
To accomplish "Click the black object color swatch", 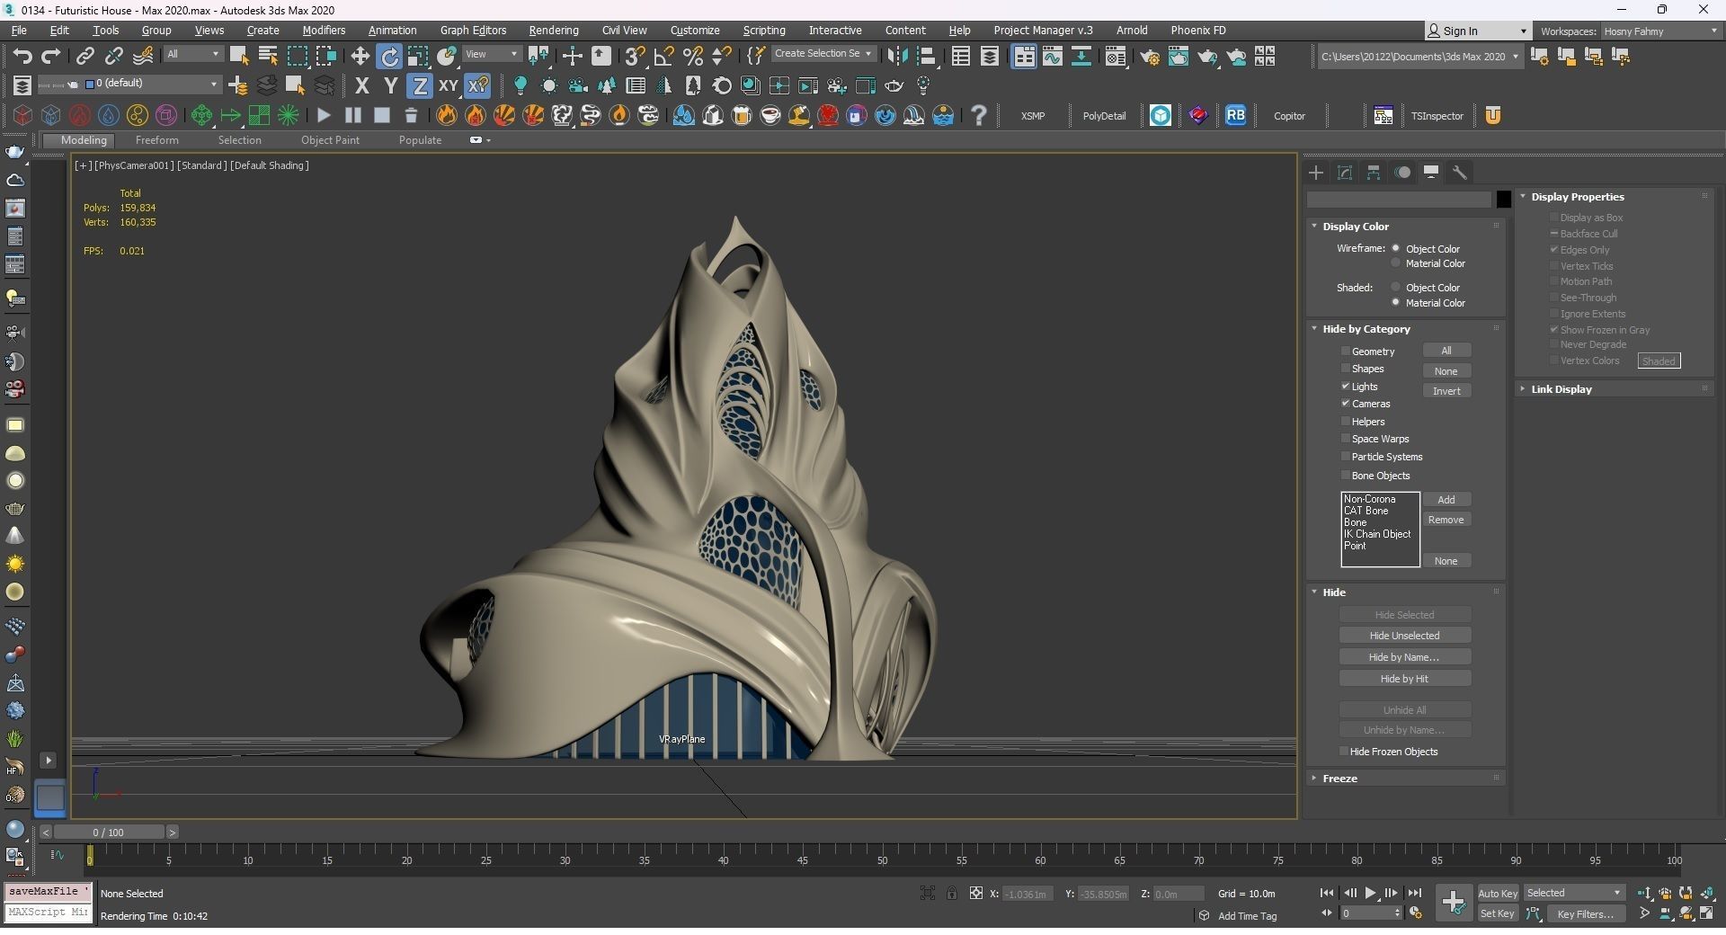I will pos(1503,200).
